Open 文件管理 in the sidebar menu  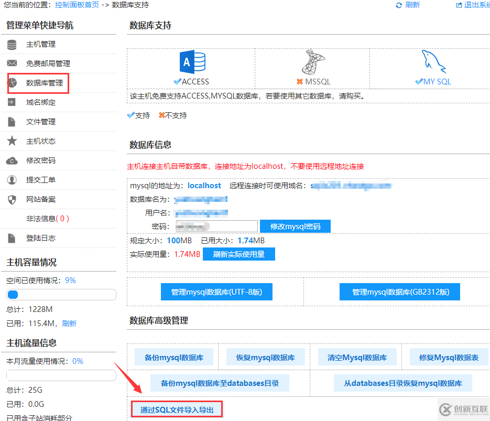coord(41,122)
